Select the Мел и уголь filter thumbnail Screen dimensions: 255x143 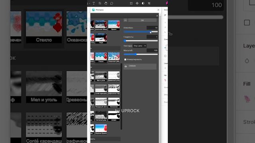[101, 76]
